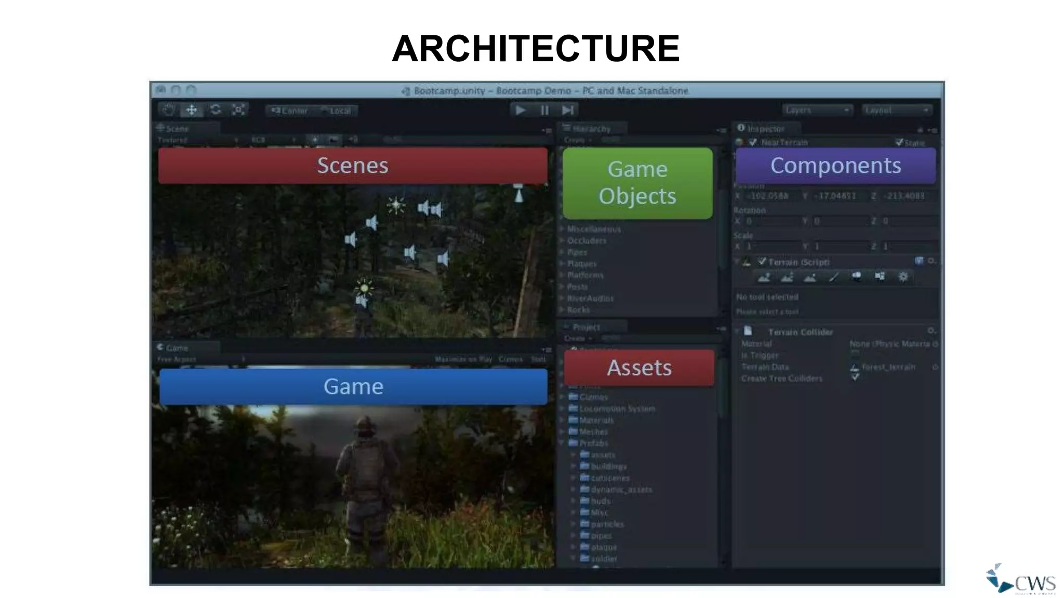Toggle the Create Tree Colliders checkbox

(855, 378)
